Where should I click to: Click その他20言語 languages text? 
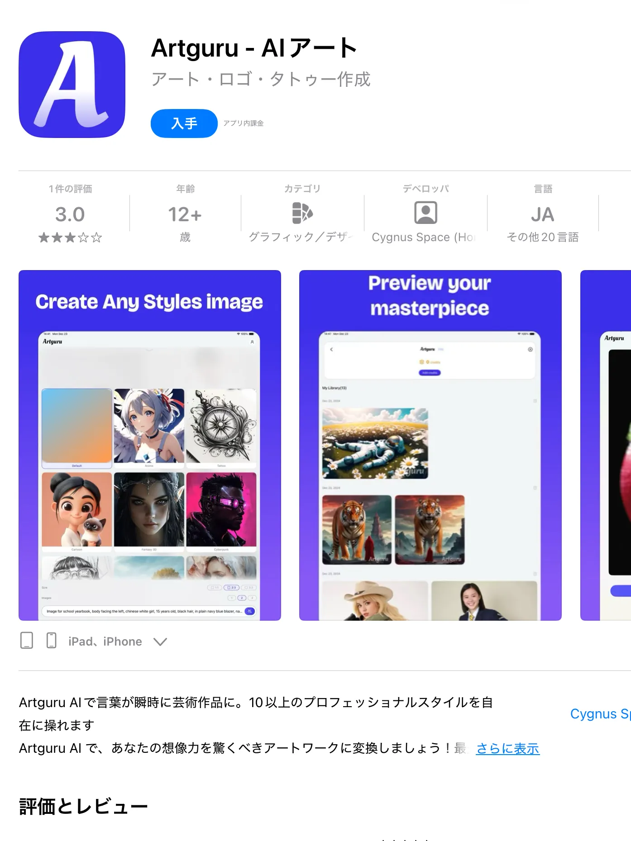click(543, 237)
